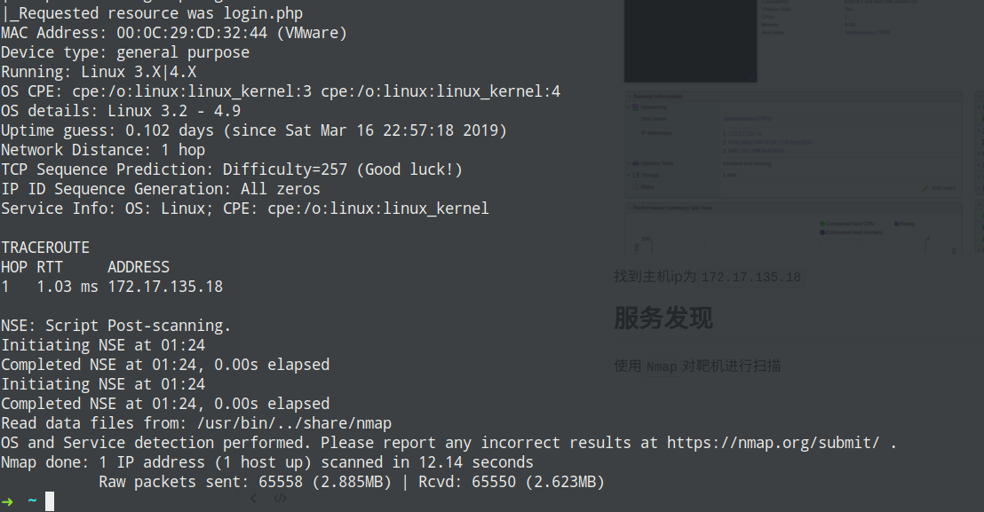This screenshot has height=512, width=984.
Task: Toggle the source code view icon
Action: click(280, 498)
